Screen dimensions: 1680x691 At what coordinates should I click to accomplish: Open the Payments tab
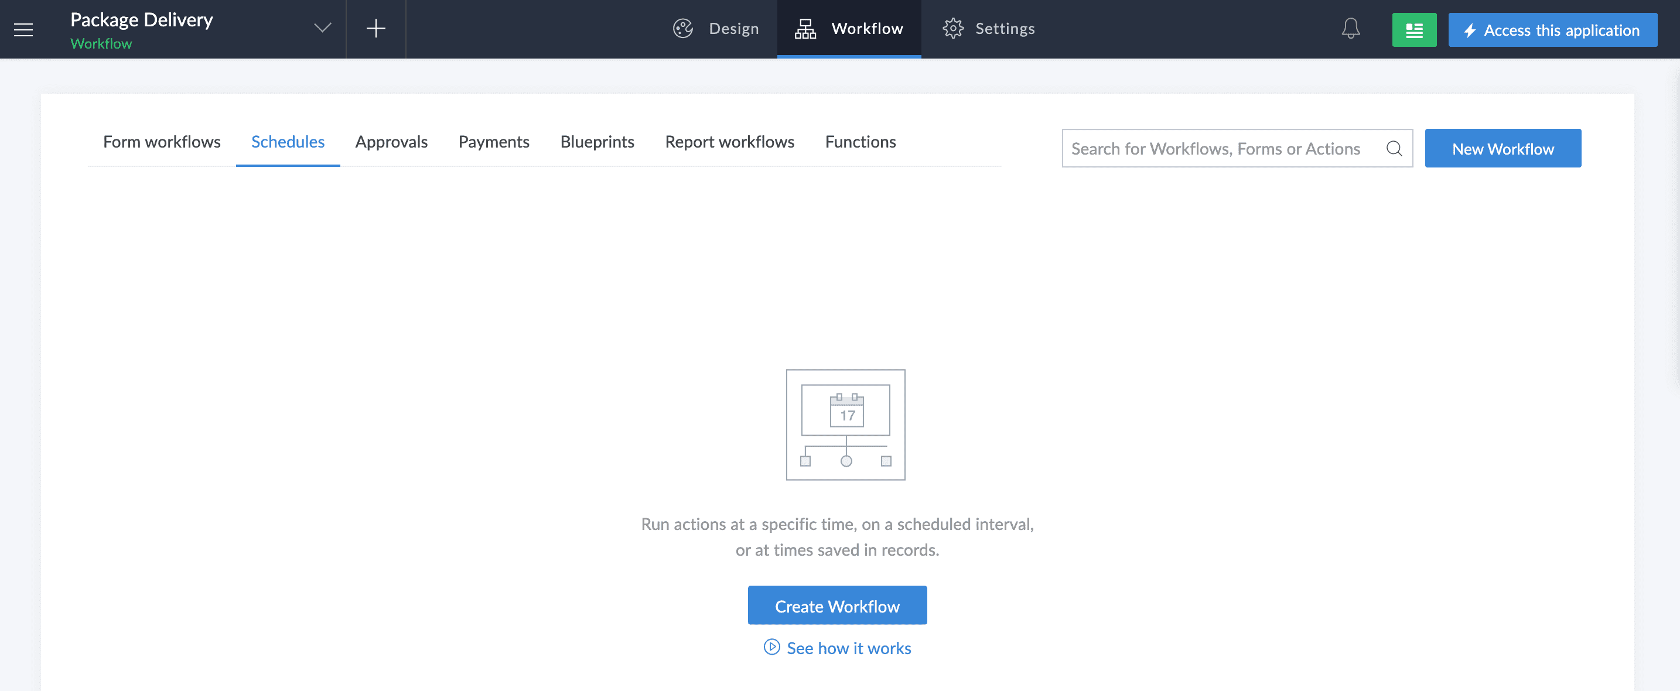click(x=494, y=142)
